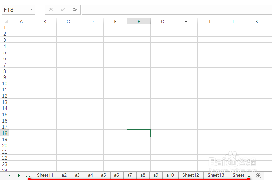Image resolution: width=272 pixels, height=180 pixels.
Task: Switch to the Sheet12 tab
Action: 191,175
